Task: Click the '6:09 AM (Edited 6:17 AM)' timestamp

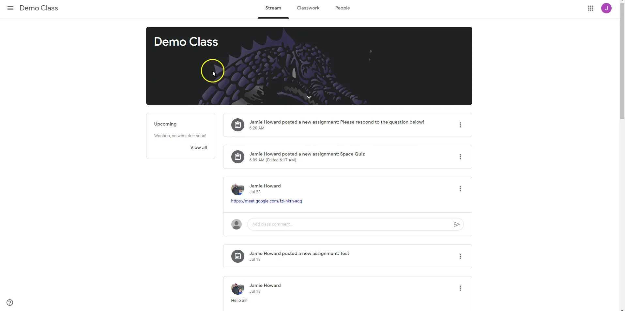Action: click(x=273, y=160)
